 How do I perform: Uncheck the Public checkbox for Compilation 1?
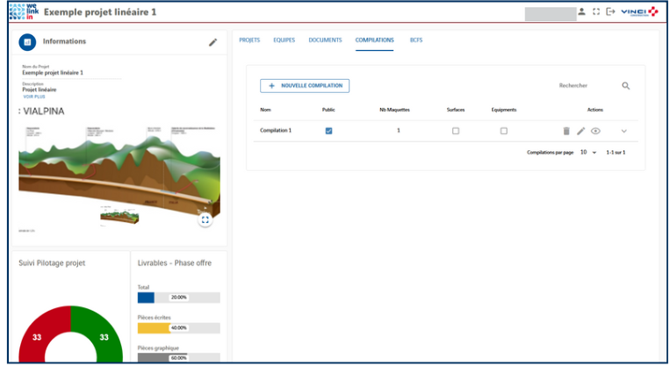coord(328,131)
